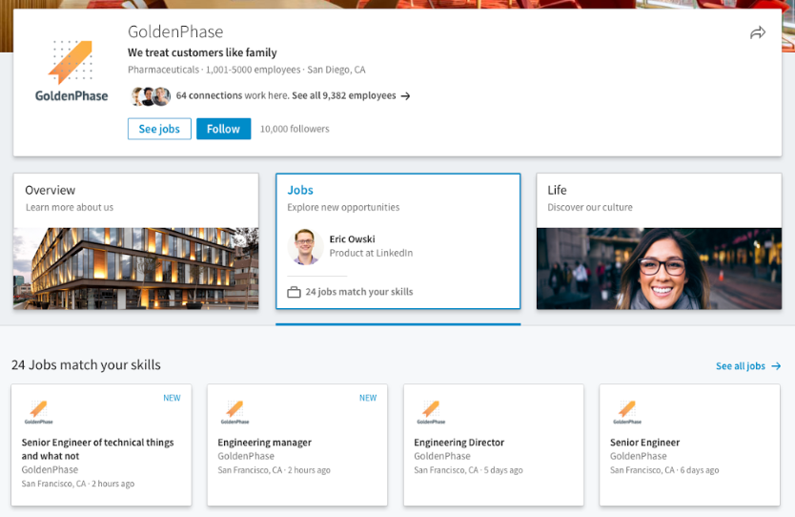Viewport: 795px width, 517px height.
Task: Click the GoldenPhase page title heading
Action: (175, 32)
